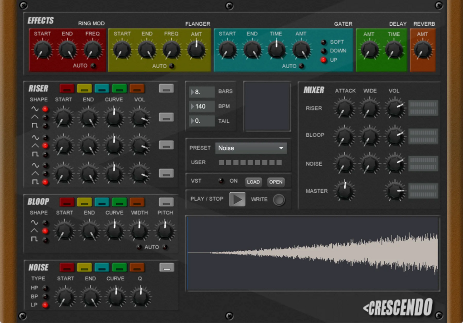Click the arrow beside BARS value 8

[x=193, y=92]
